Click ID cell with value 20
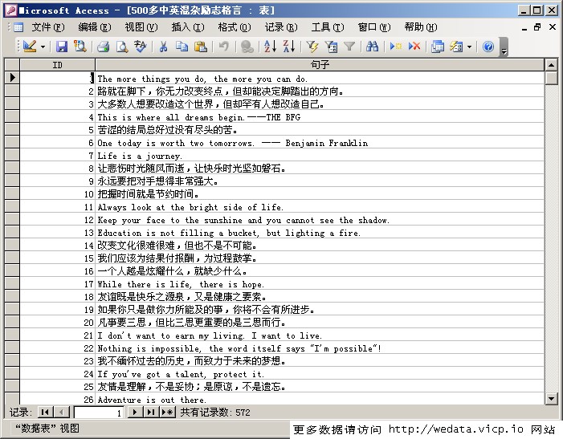Image resolution: width=563 pixels, height=439 pixels. point(58,323)
